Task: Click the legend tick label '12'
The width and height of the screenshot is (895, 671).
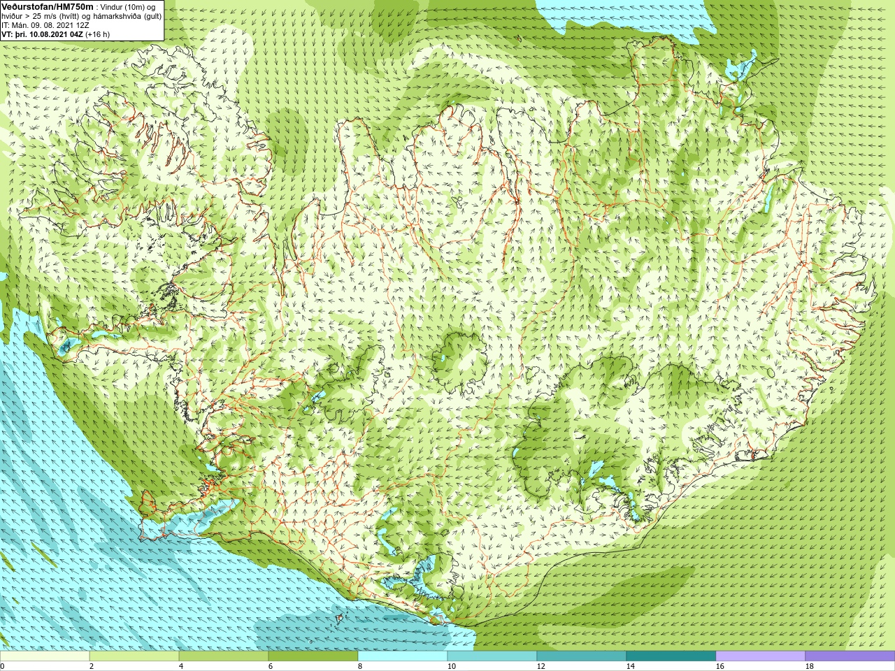Action: [x=540, y=666]
